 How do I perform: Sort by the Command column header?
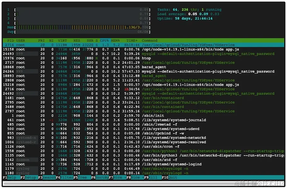click(149, 40)
